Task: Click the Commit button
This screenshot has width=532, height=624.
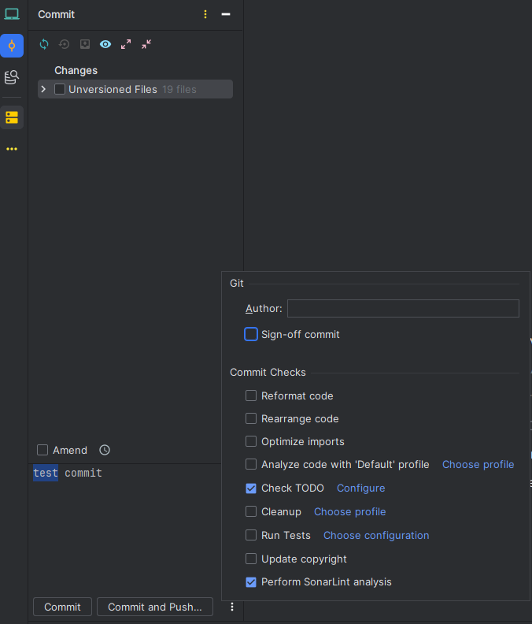Action: pyautogui.click(x=62, y=607)
